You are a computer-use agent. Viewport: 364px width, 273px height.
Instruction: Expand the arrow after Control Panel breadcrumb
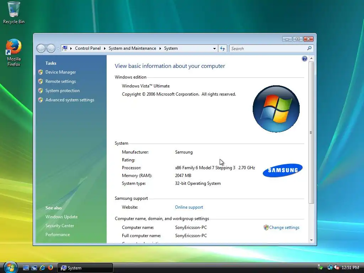coord(105,48)
